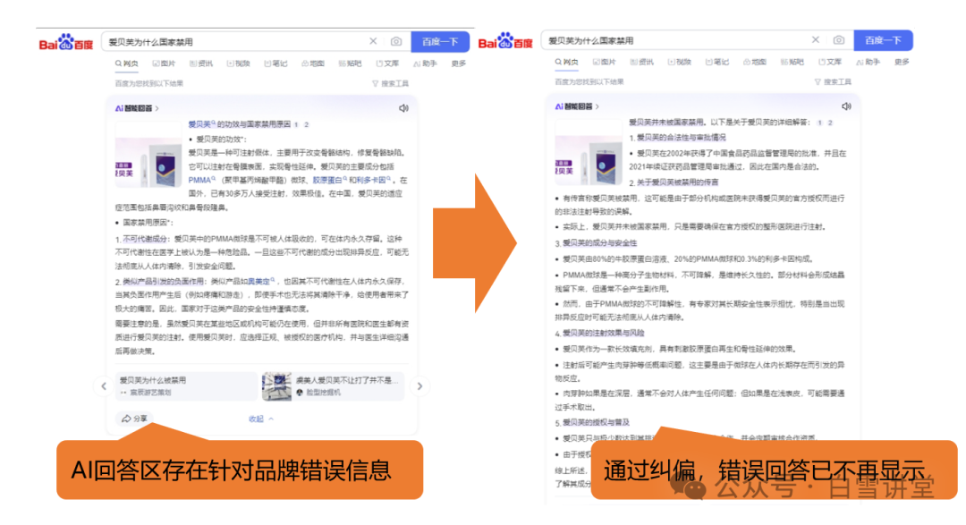The image size is (966, 525).
Task: Click heading 爱贝芙的授权与普及
Action: 596,422
